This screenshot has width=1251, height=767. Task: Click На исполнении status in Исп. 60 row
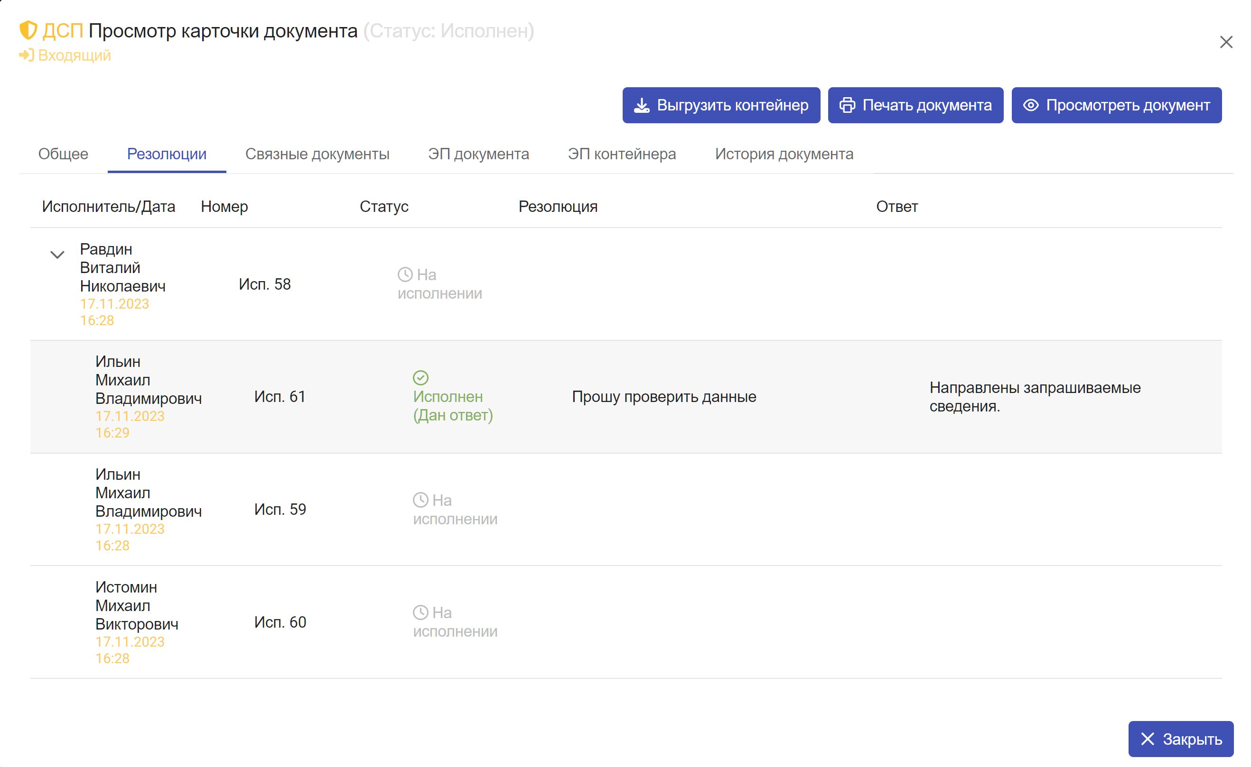(455, 622)
